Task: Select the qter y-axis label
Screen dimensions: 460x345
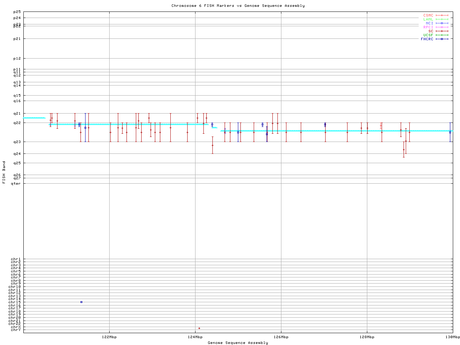Action: coord(16,184)
